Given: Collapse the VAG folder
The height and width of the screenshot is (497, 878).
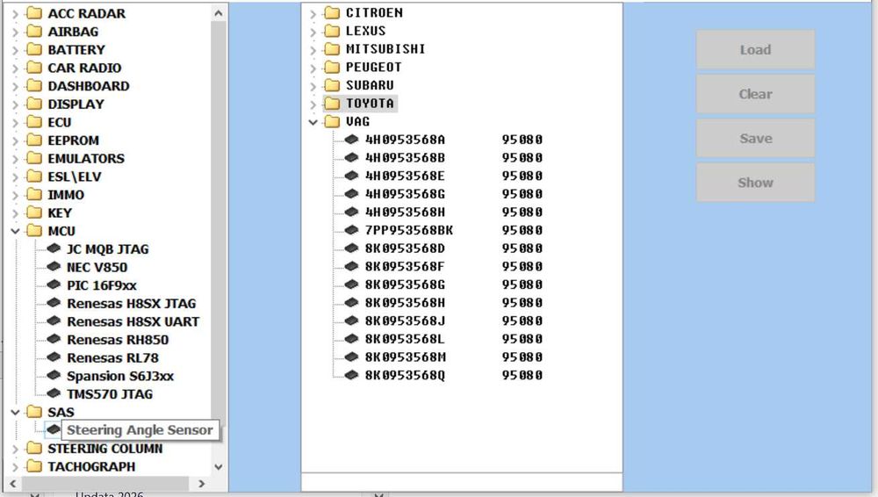Looking at the screenshot, I should click(x=313, y=121).
